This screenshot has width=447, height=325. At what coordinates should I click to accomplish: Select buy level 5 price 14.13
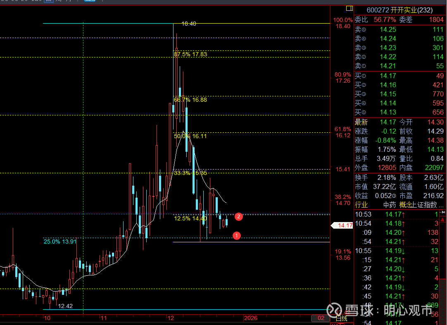pos(388,112)
